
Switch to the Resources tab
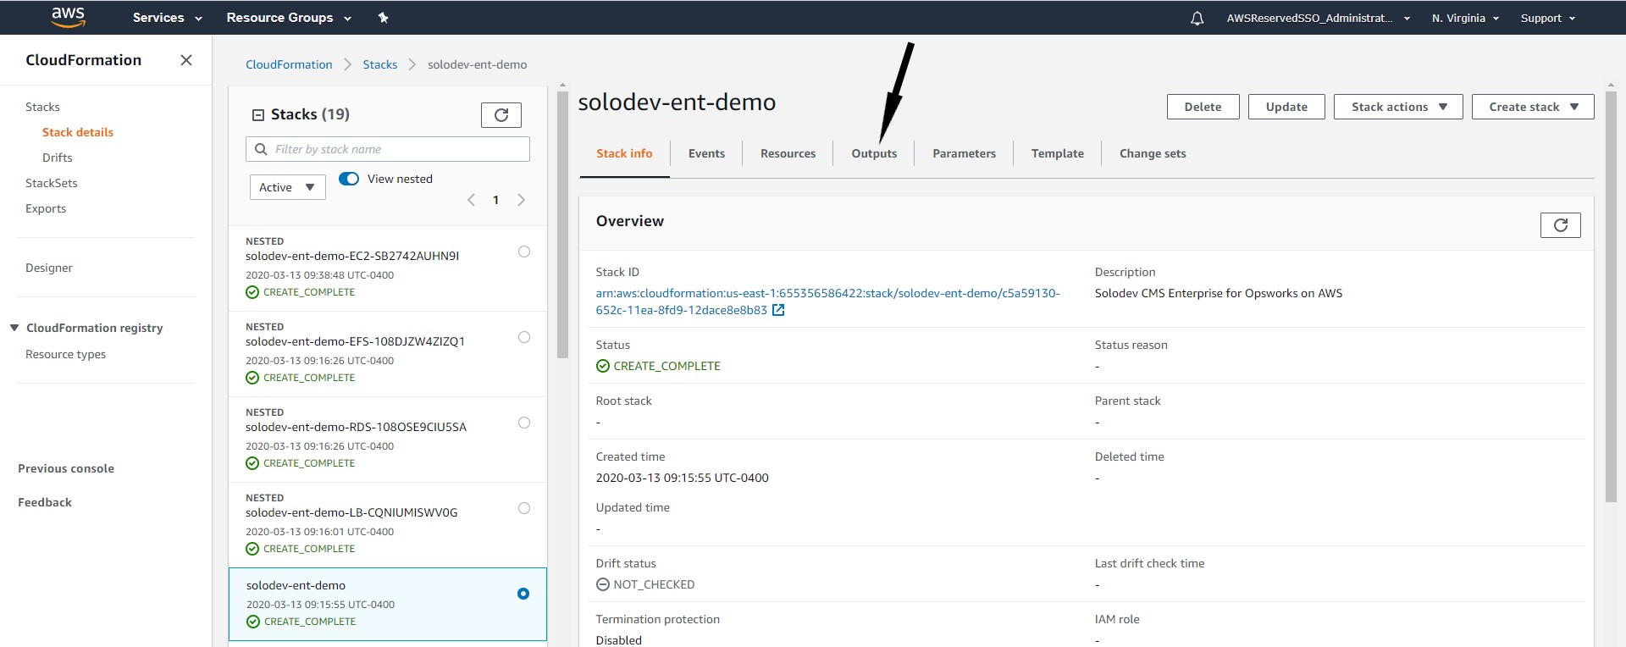(x=788, y=153)
